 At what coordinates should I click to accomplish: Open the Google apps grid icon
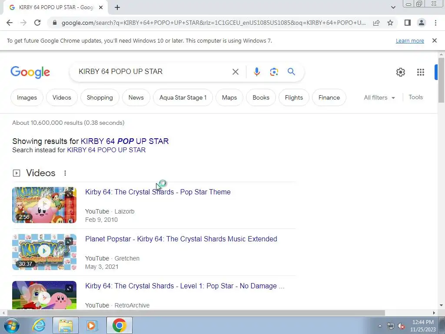pos(421,72)
